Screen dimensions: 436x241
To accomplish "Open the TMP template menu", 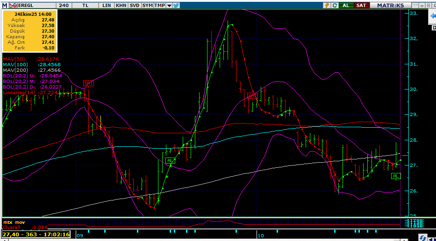I will [159, 5].
